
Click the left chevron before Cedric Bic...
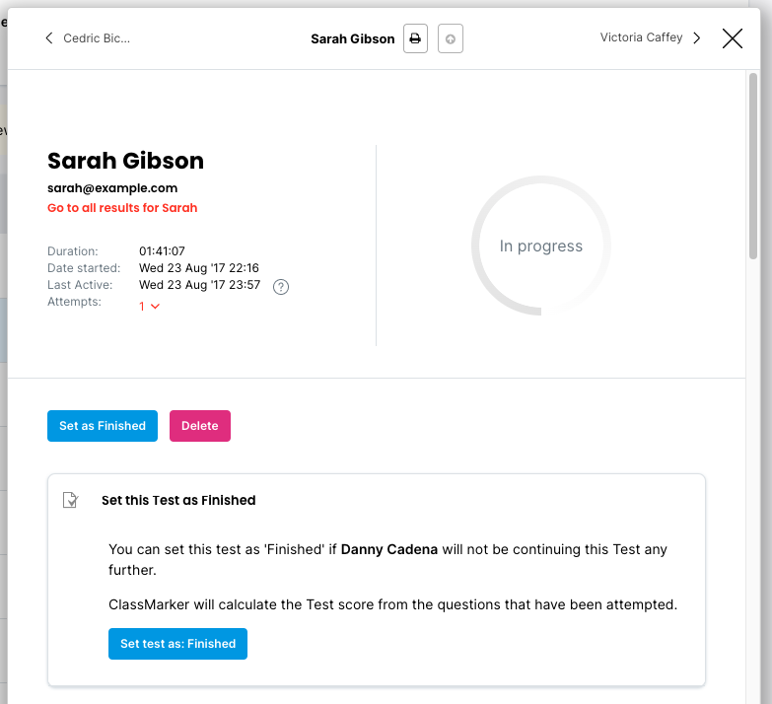48,38
